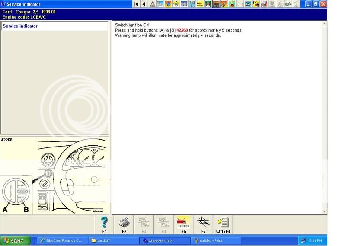Click the yellow question mark car icon
Viewport: 346px width, 246px height.
click(x=256, y=4)
